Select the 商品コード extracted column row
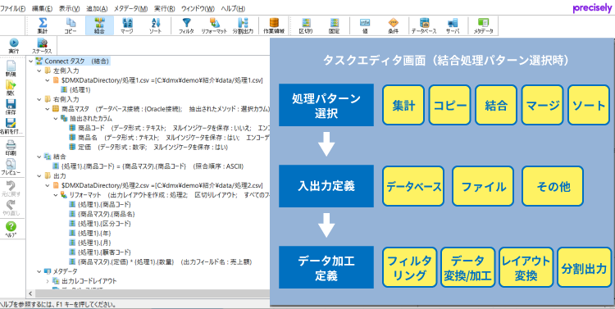Viewport: 615px width, 309px height. click(x=169, y=128)
